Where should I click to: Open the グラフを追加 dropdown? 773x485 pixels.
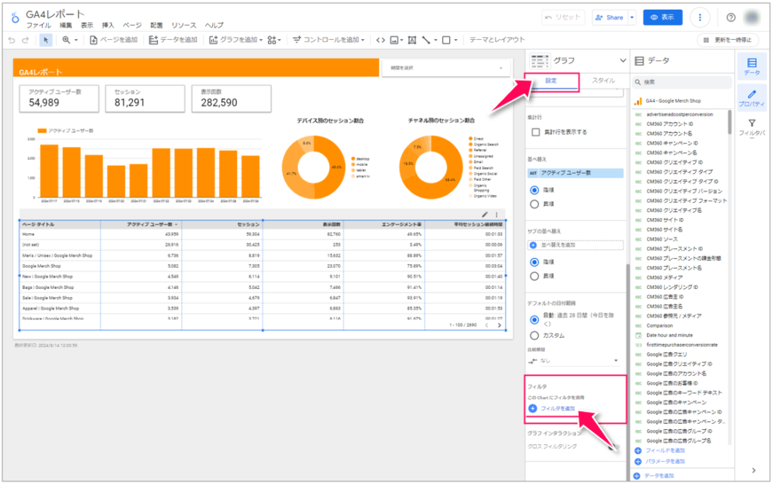236,40
